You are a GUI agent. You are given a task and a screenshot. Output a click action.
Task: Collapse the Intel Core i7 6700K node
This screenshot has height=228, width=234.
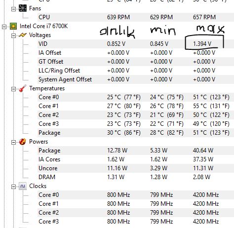coord(4,27)
